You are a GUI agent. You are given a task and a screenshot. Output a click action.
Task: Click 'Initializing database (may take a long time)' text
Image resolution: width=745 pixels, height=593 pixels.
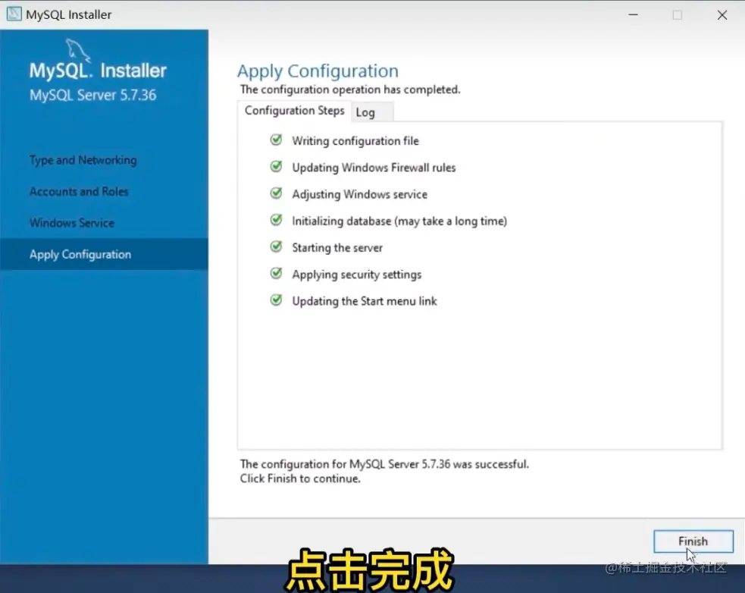click(x=399, y=221)
